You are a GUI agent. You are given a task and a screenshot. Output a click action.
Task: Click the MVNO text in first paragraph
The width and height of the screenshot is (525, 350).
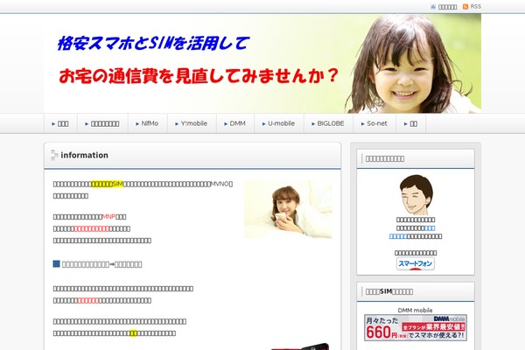(x=220, y=184)
